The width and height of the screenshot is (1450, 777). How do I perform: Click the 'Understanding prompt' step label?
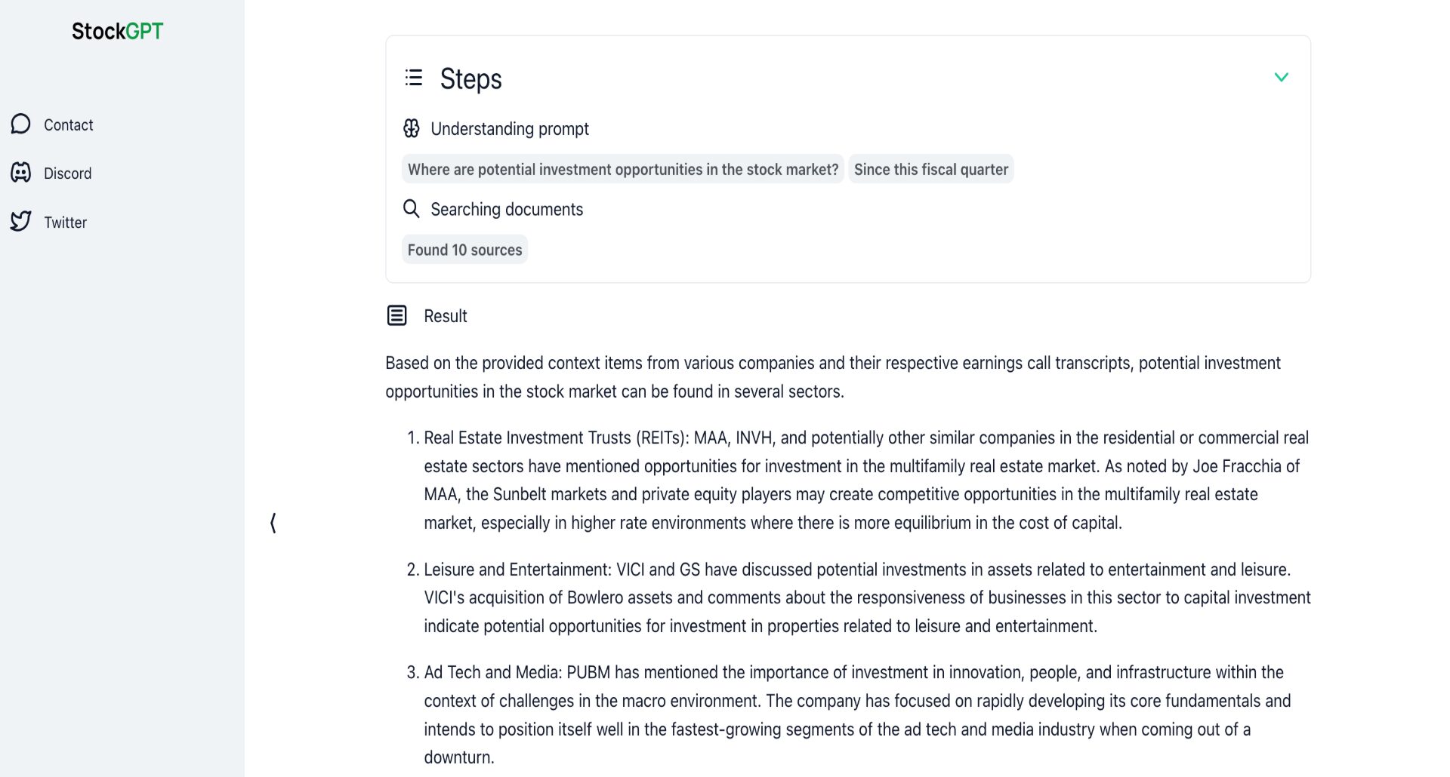pos(510,129)
